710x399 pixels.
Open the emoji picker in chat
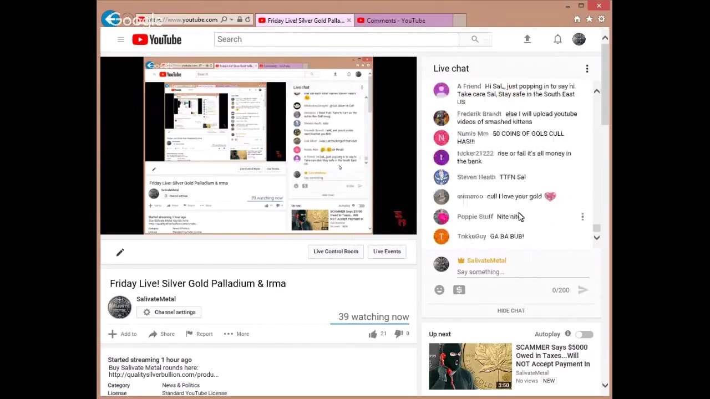click(x=439, y=290)
